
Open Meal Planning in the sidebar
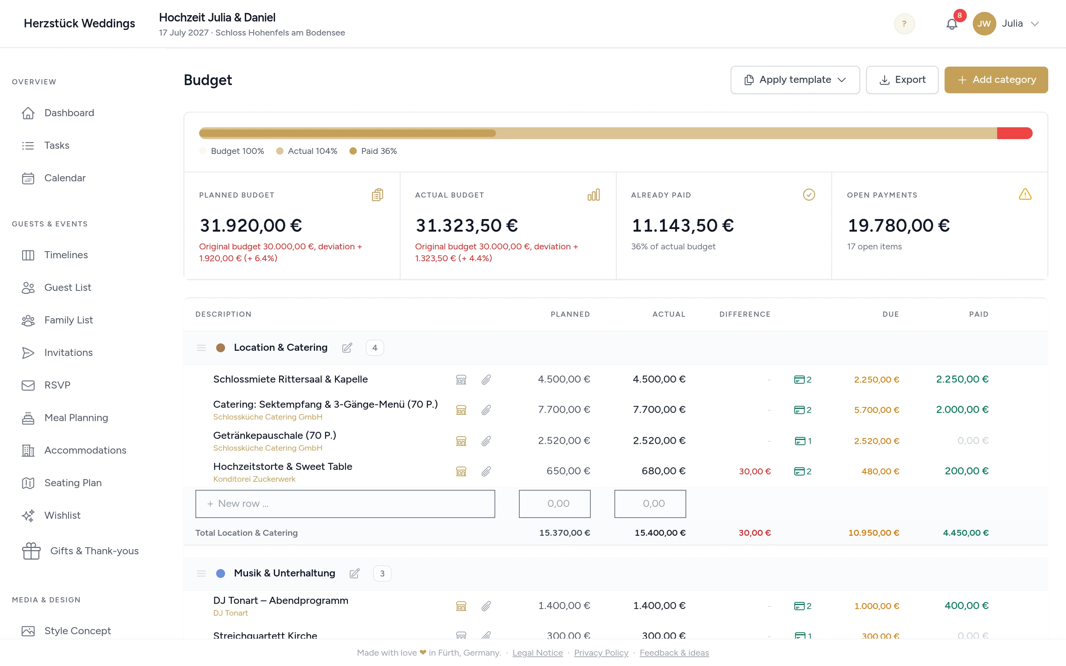click(x=76, y=418)
